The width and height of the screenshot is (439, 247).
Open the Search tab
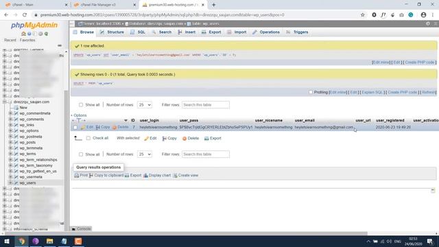(x=162, y=32)
